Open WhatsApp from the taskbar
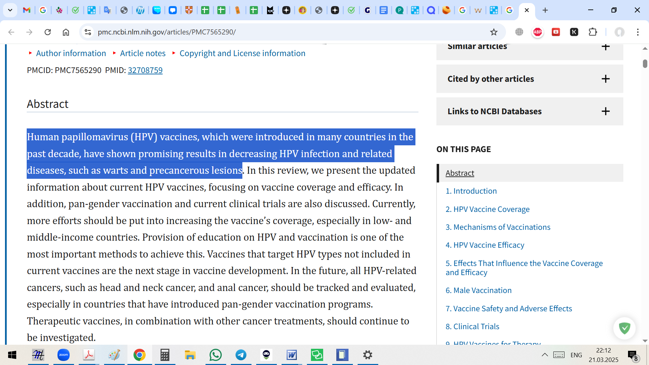 click(x=215, y=355)
